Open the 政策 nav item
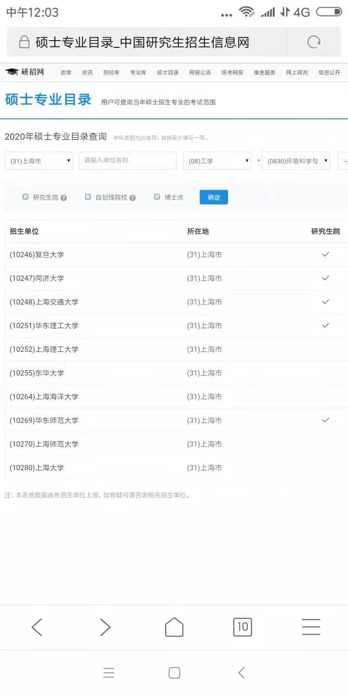The height and width of the screenshot is (696, 348). pyautogui.click(x=66, y=72)
